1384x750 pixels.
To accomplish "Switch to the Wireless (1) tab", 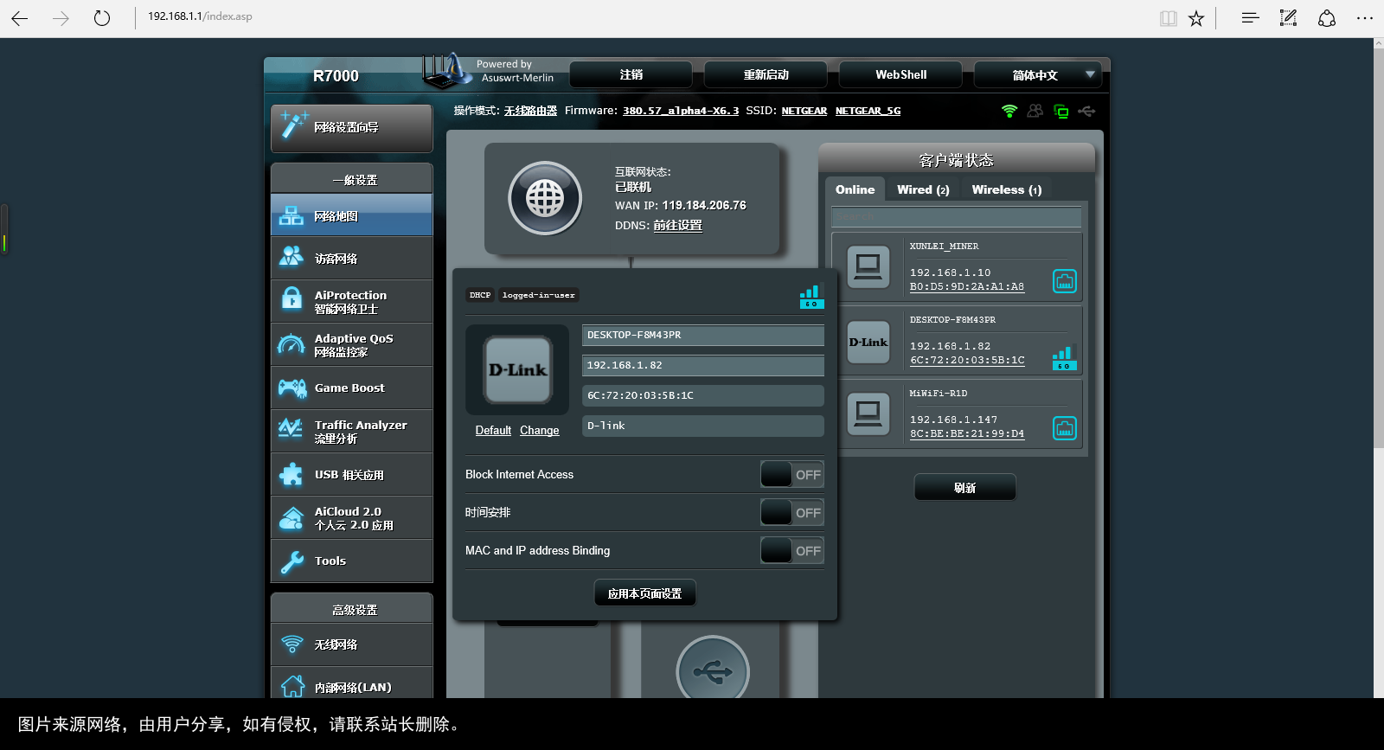I will [1006, 189].
